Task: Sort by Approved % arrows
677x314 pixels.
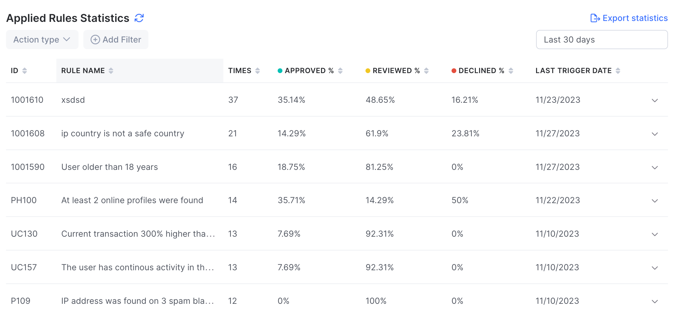Action: point(340,71)
